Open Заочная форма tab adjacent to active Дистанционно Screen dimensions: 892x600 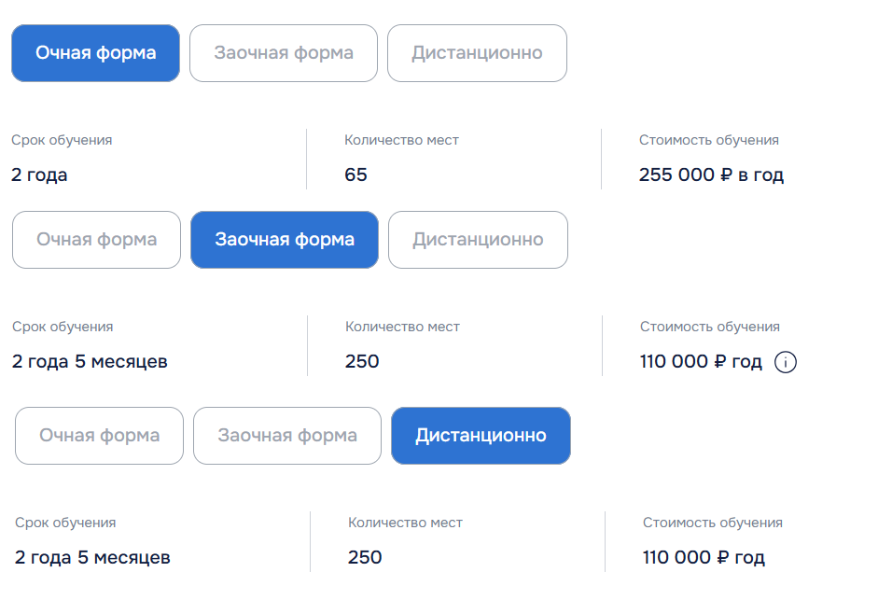(287, 436)
